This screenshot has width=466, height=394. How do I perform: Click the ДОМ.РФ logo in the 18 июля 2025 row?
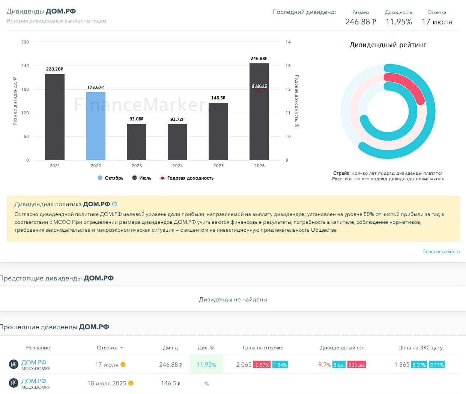14,383
